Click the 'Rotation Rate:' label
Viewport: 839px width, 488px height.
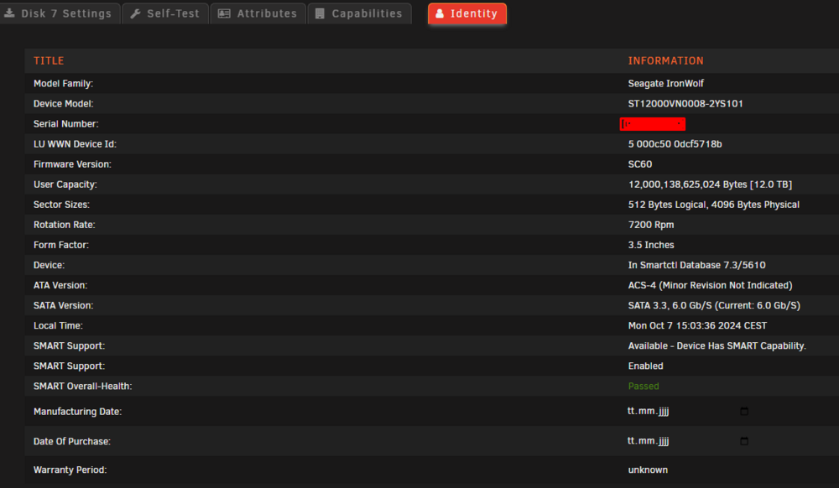coord(65,225)
